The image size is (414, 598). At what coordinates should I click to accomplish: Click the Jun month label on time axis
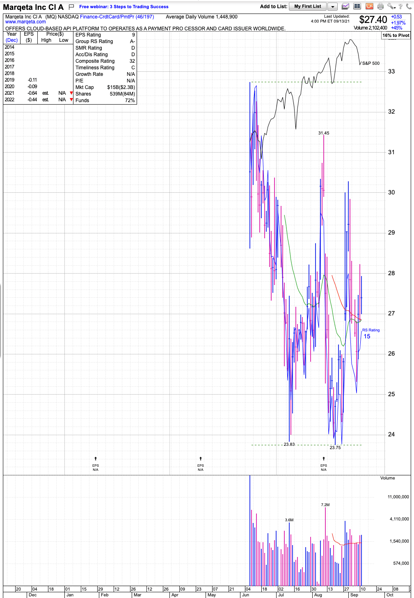[x=245, y=595]
